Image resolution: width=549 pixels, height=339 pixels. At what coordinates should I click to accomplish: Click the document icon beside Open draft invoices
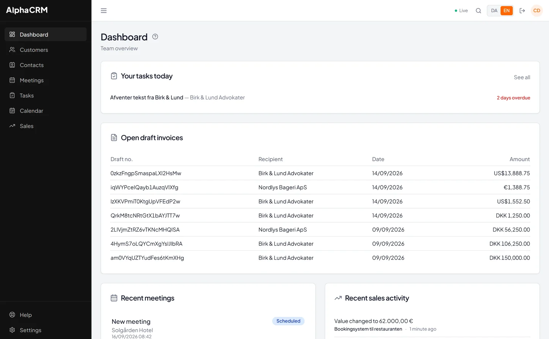pyautogui.click(x=114, y=138)
